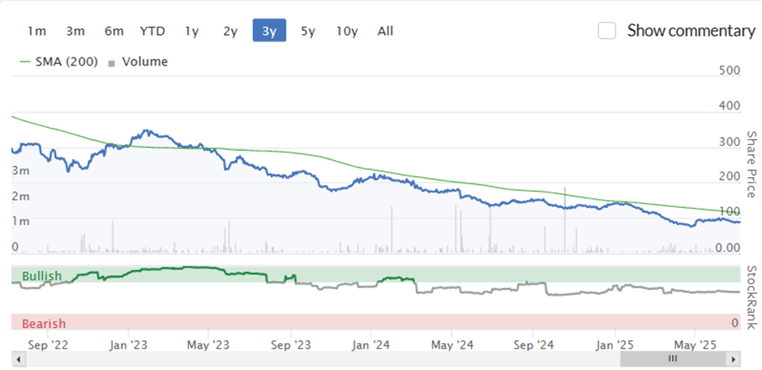The image size is (762, 370).
Task: Click the Bullish StockRank zone label
Action: point(42,276)
